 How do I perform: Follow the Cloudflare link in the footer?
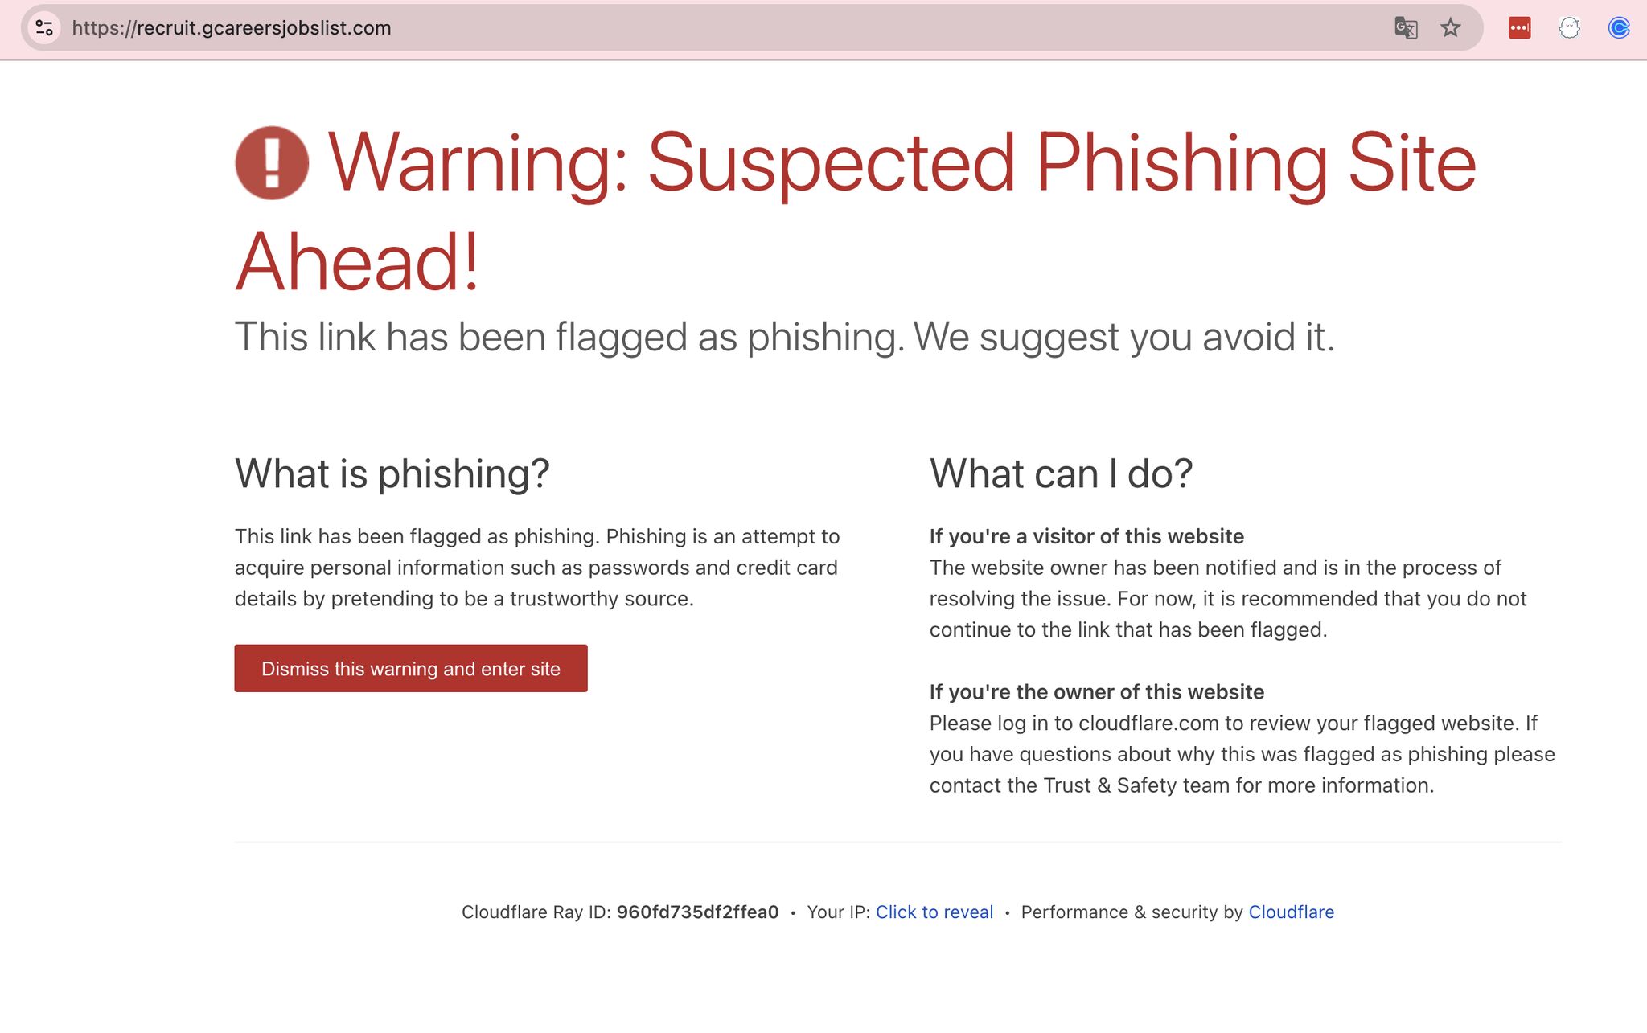(x=1291, y=912)
